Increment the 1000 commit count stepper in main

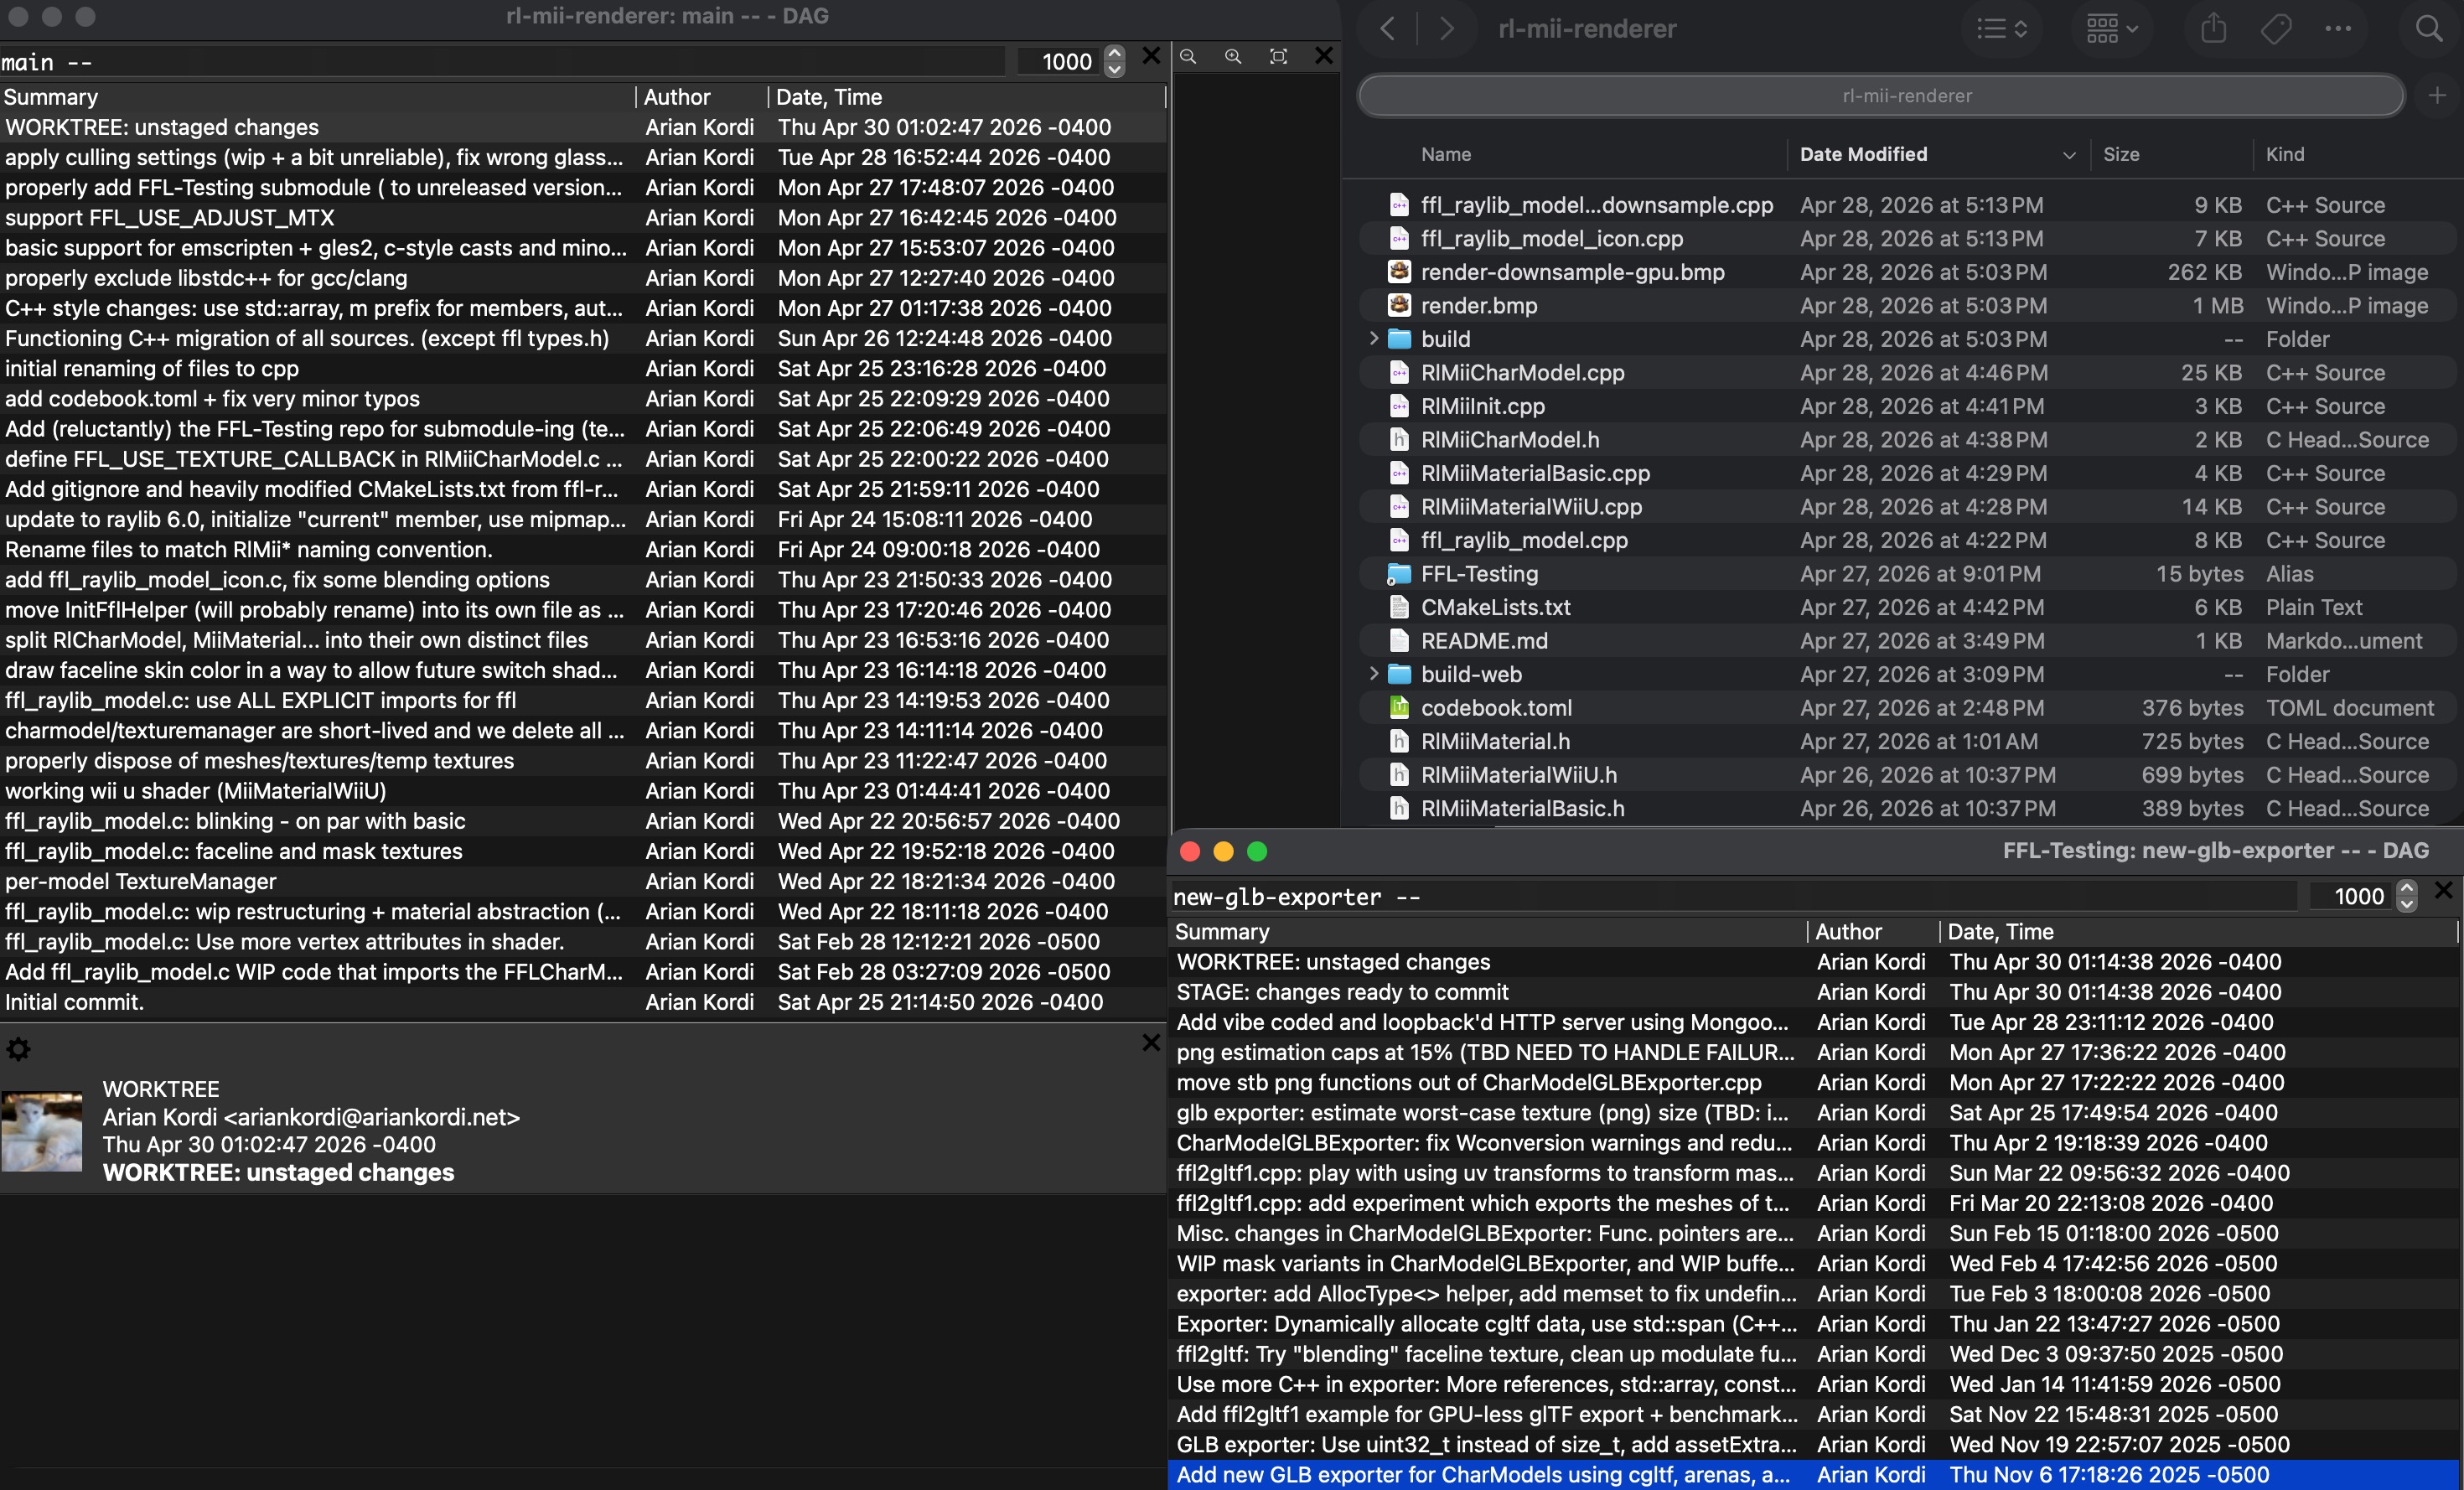click(x=1114, y=53)
